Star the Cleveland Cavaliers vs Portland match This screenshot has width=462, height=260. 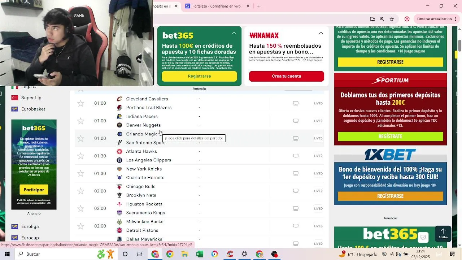[80, 103]
